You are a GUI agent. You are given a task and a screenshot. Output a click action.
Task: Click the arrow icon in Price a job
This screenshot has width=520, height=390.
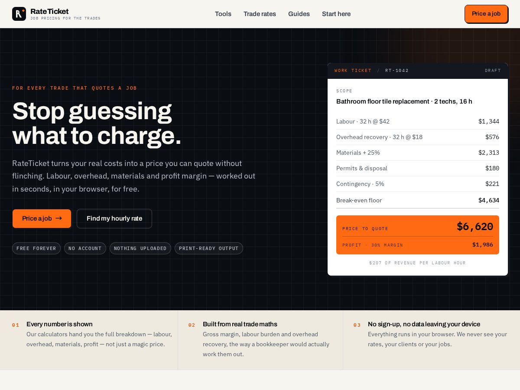(x=58, y=218)
